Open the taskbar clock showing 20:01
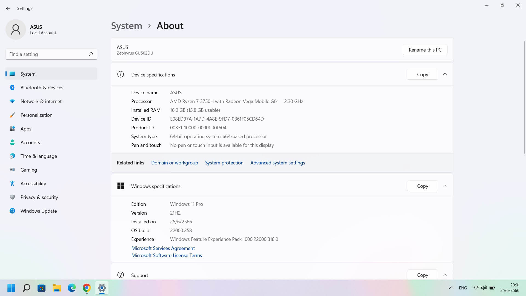Screen dimensions: 526x296 [510, 288]
